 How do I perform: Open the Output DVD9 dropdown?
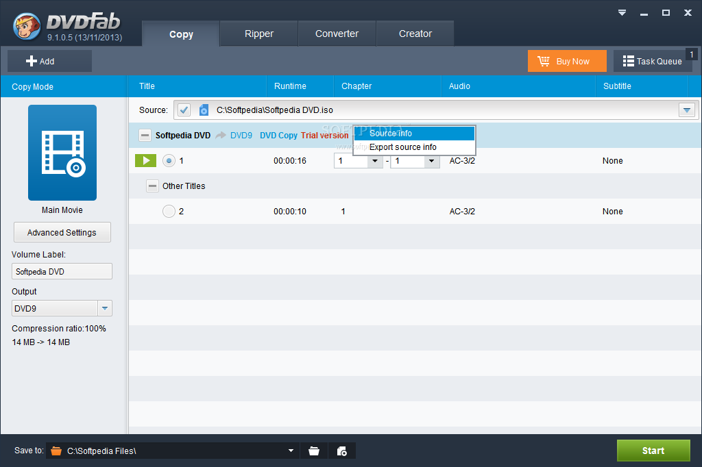pyautogui.click(x=105, y=308)
